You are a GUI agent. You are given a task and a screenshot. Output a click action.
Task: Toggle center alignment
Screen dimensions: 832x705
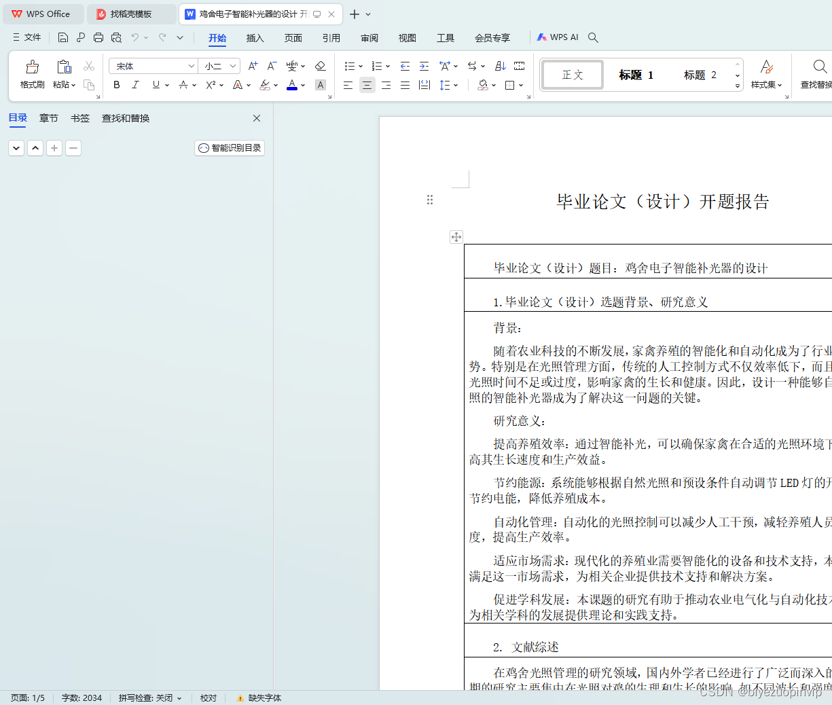click(367, 85)
